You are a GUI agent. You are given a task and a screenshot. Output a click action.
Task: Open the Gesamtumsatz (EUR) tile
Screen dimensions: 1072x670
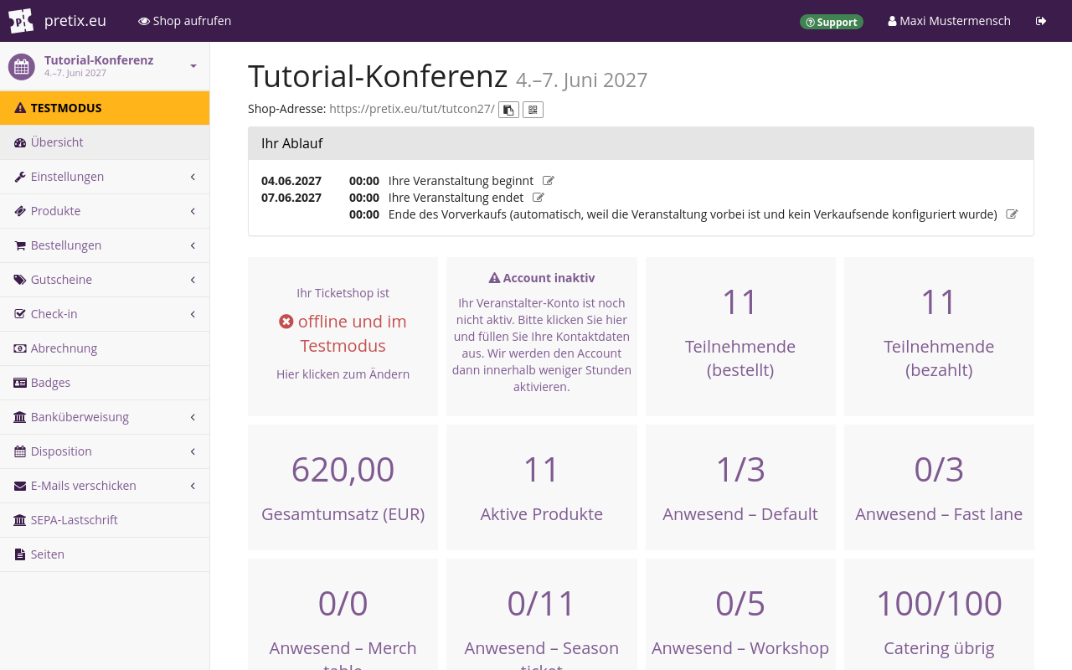tap(343, 487)
